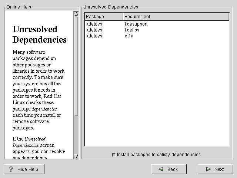Click the 'Unresolved Dependencies' help heading
This screenshot has width=237, height=178.
pyautogui.click(x=40, y=34)
